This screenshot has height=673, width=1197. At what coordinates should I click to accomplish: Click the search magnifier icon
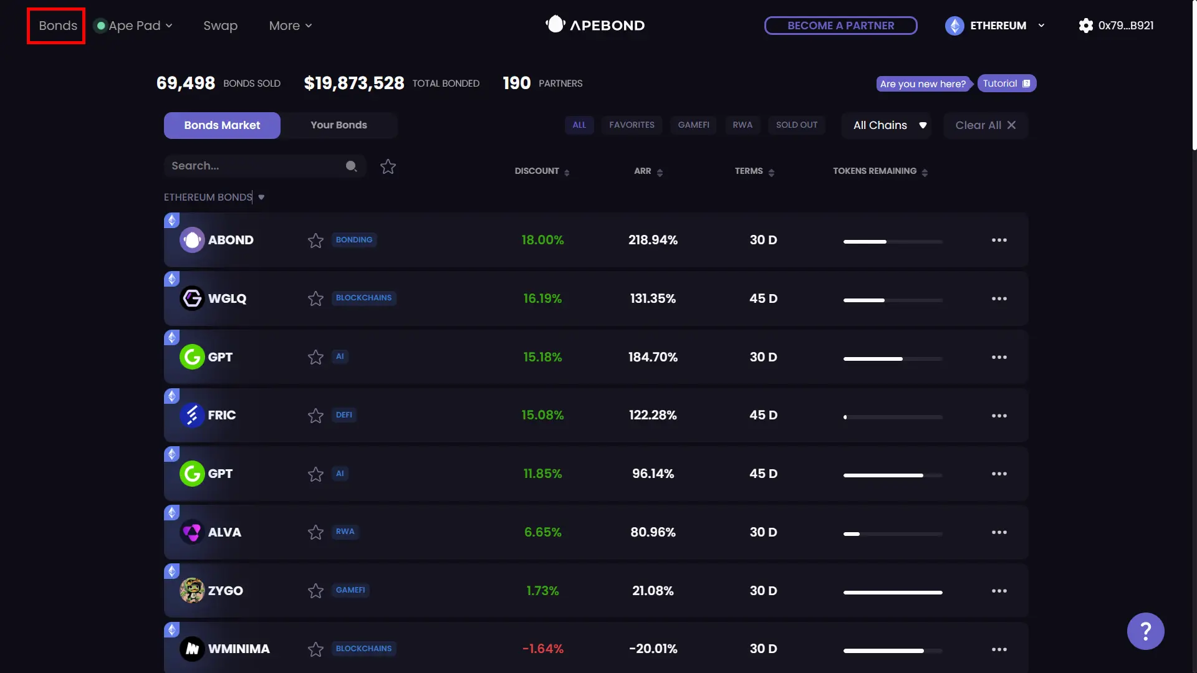[x=352, y=166]
